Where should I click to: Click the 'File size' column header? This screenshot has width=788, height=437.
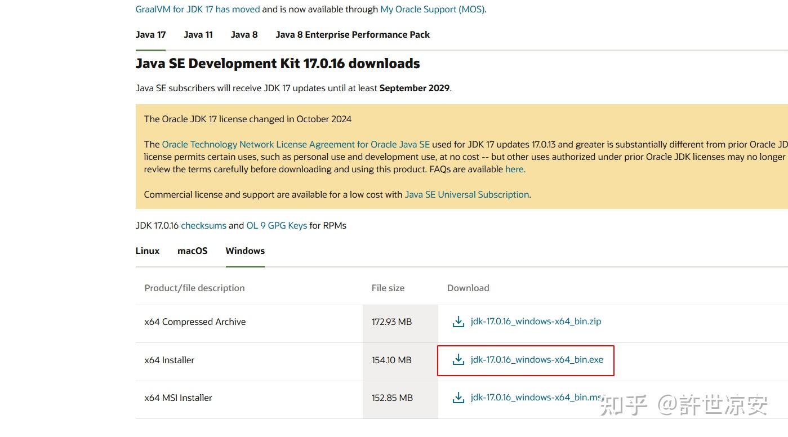[x=388, y=288]
